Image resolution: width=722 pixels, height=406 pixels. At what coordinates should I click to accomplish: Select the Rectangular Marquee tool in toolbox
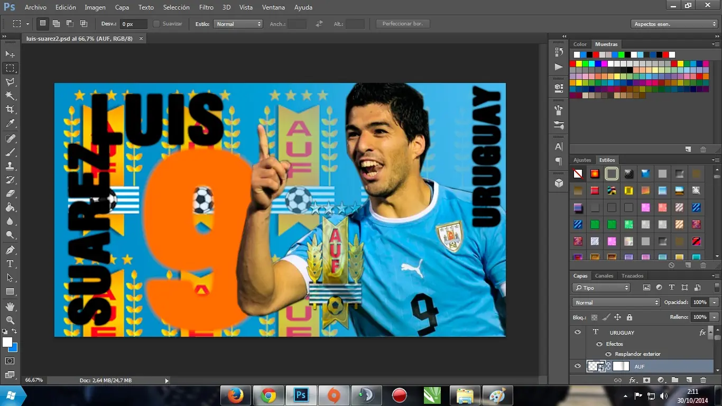pos(10,68)
